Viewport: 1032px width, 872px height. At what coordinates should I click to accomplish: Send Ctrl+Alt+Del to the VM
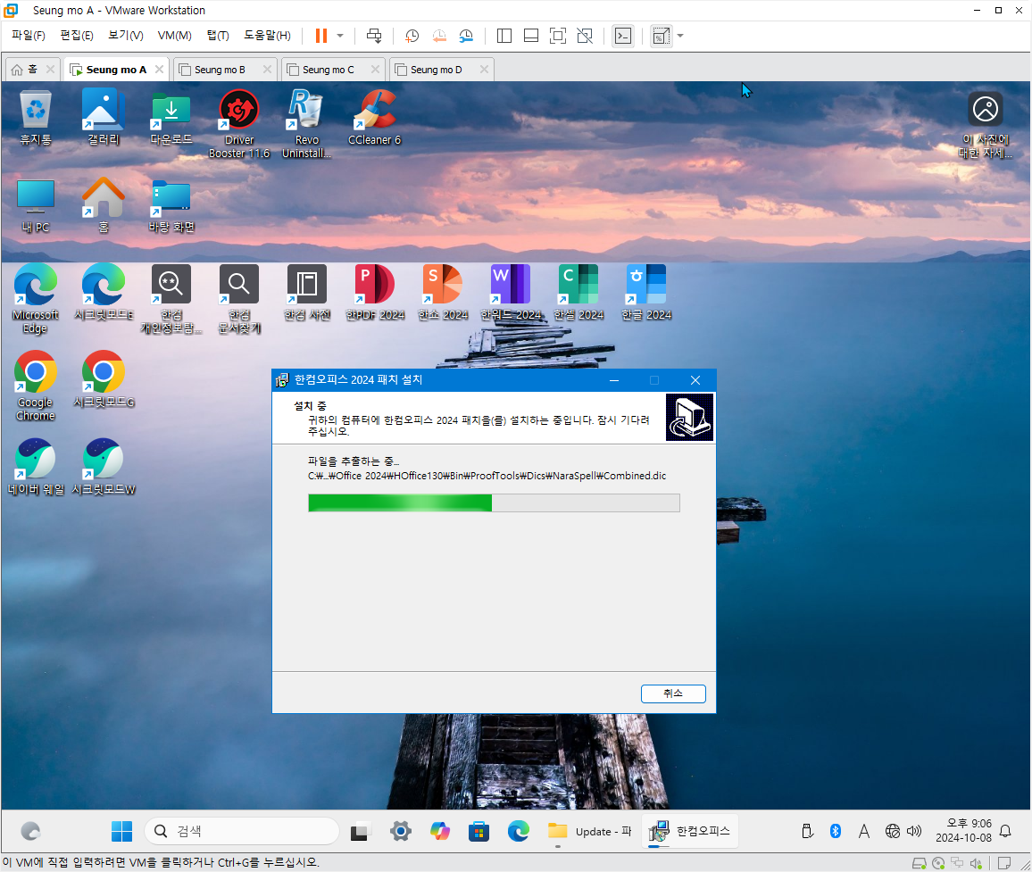pos(374,36)
